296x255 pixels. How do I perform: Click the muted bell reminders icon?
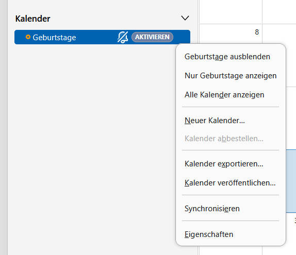(x=123, y=37)
